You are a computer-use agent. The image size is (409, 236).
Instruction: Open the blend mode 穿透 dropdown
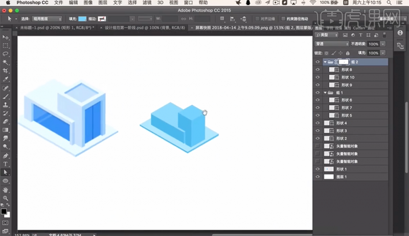pyautogui.click(x=331, y=44)
